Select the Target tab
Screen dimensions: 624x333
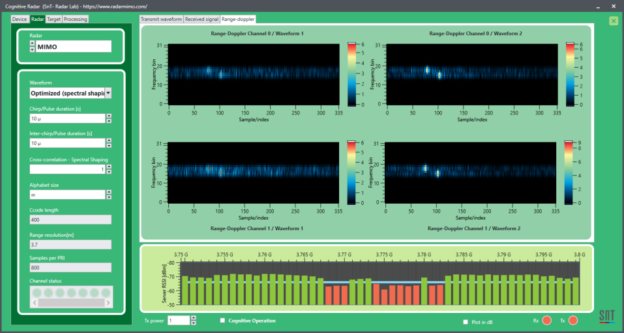coord(54,20)
